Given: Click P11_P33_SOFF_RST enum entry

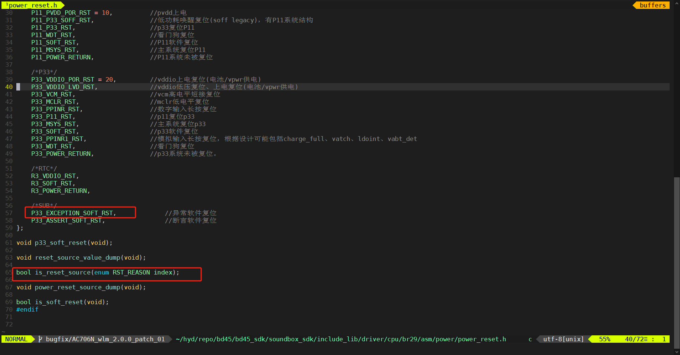Looking at the screenshot, I should [62, 20].
